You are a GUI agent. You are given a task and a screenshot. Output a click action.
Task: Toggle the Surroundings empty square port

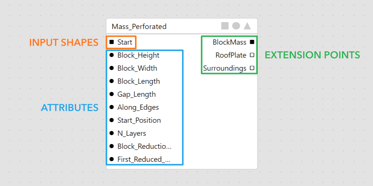click(x=252, y=68)
